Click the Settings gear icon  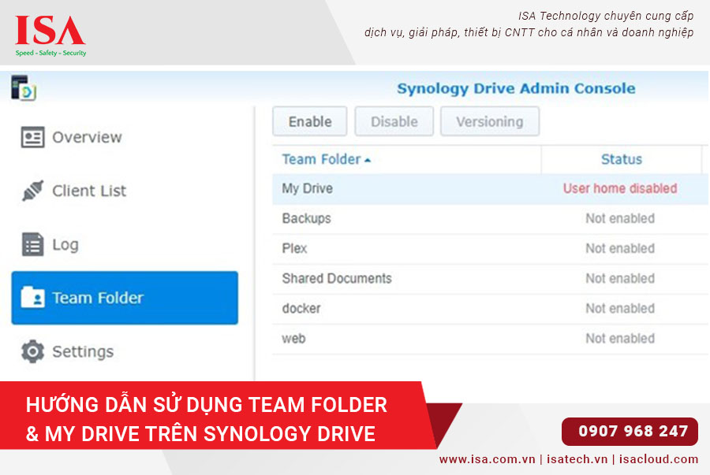pyautogui.click(x=32, y=351)
